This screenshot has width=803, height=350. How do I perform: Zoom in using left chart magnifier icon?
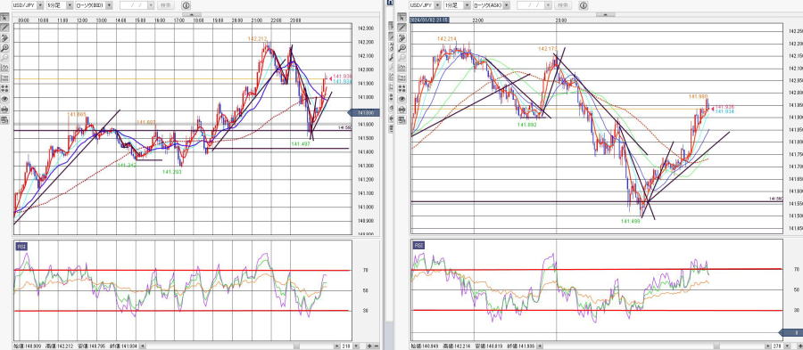[x=5, y=47]
